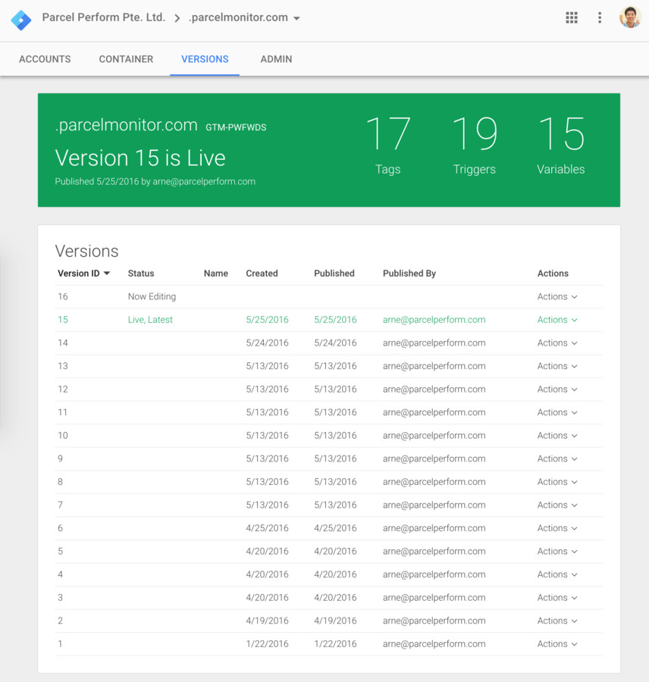Expand Actions menu for version 4
649x682 pixels.
click(557, 574)
